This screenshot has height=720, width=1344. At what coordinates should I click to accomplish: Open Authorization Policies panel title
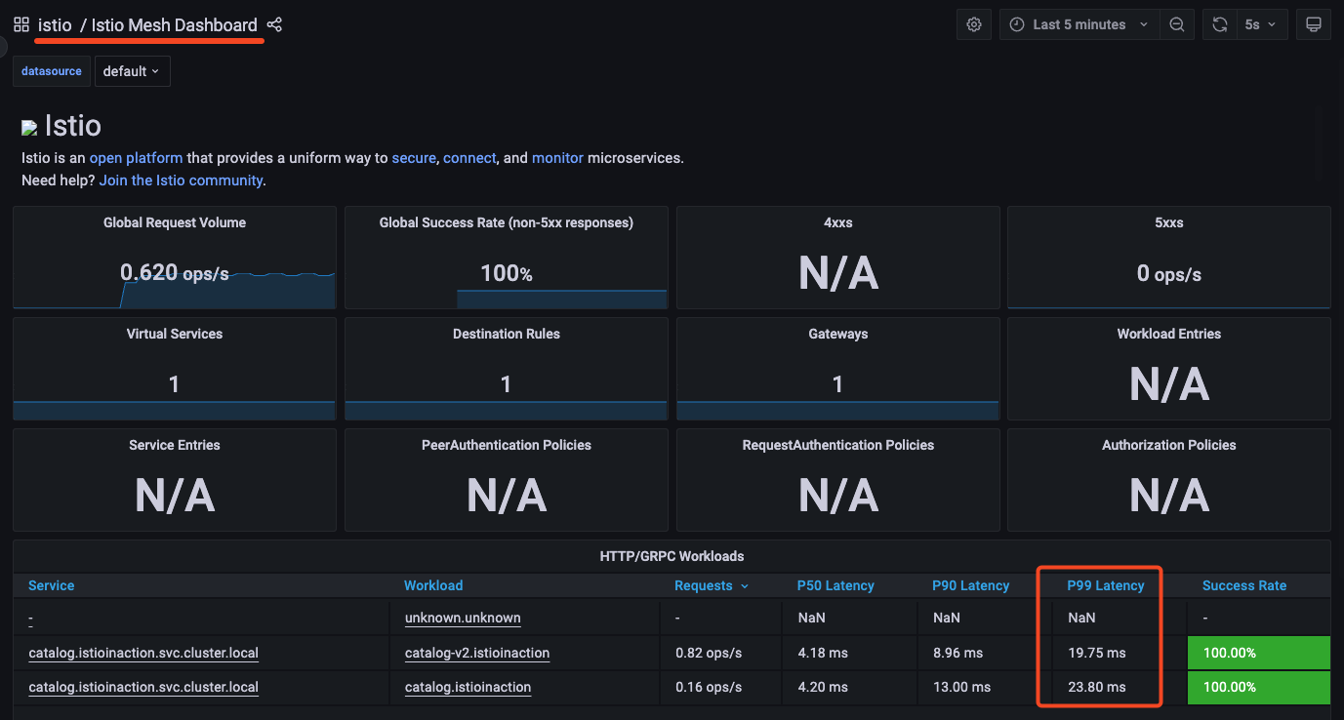pyautogui.click(x=1169, y=445)
